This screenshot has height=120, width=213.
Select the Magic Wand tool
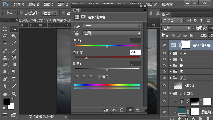(x=14, y=36)
